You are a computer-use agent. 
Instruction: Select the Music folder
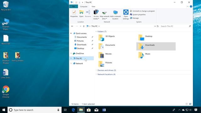tap(144, 55)
